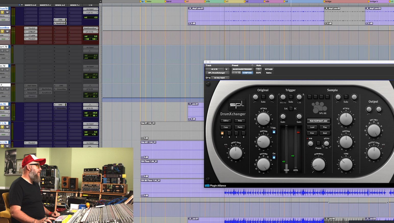
Task: Click the INSERTS A-E column header
Action: pyautogui.click(x=30, y=5)
